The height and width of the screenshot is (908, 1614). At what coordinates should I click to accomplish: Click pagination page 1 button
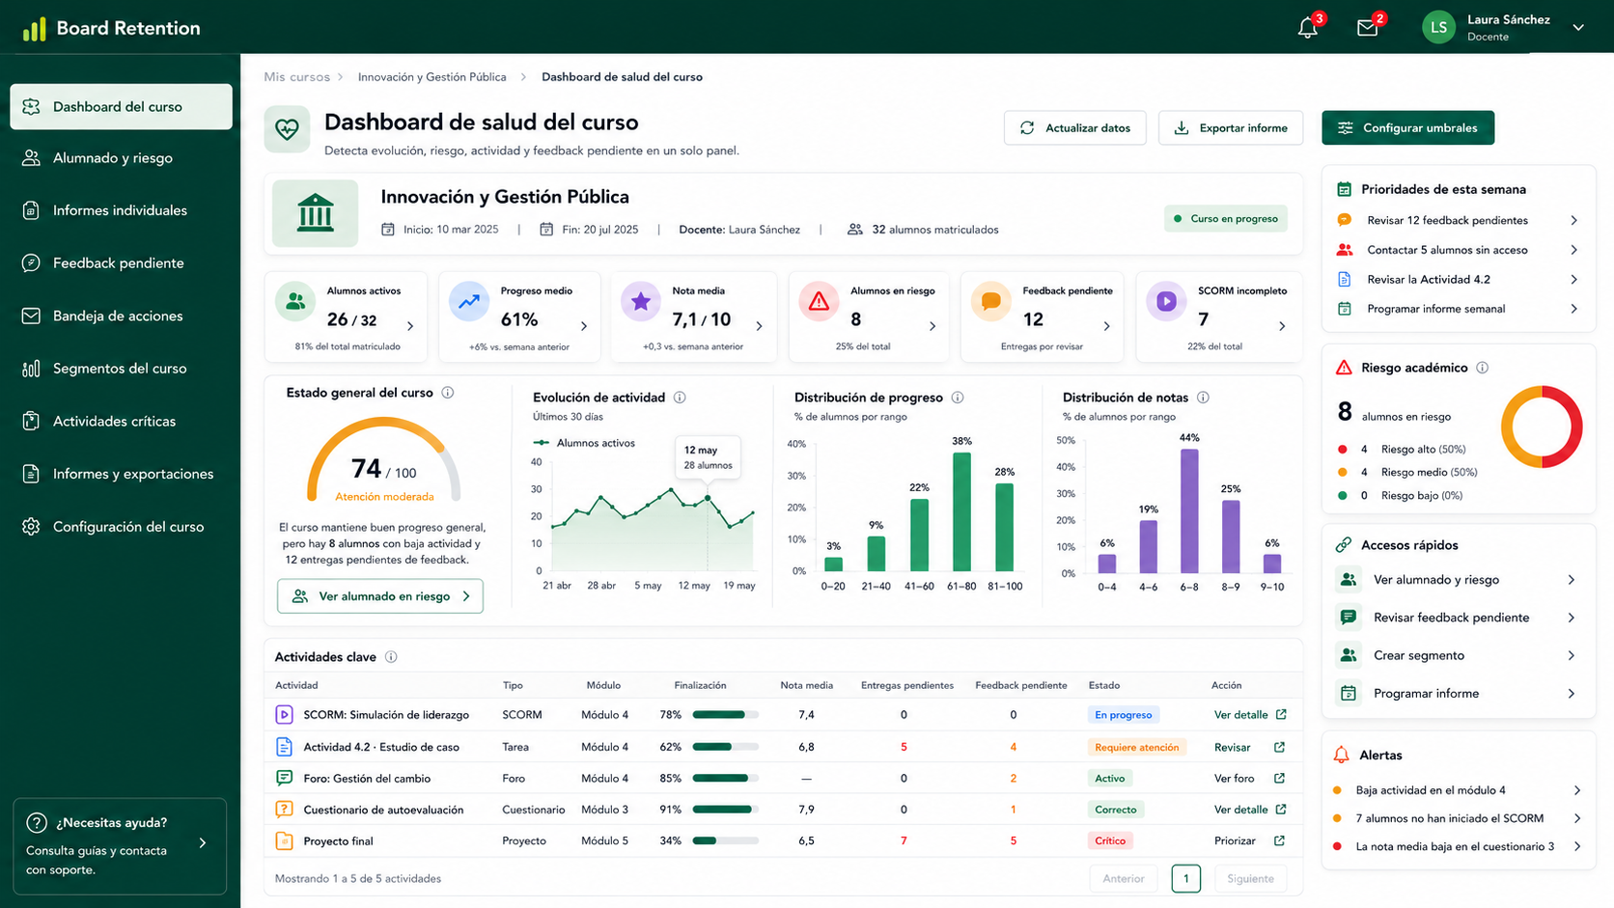pyautogui.click(x=1185, y=879)
